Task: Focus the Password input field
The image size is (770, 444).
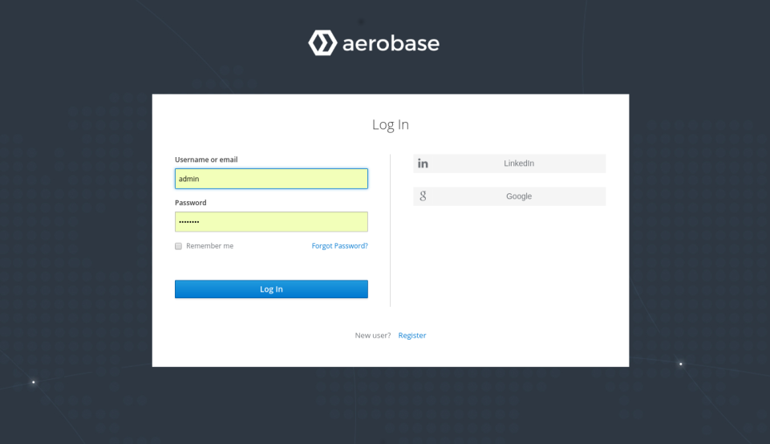Action: pos(271,222)
